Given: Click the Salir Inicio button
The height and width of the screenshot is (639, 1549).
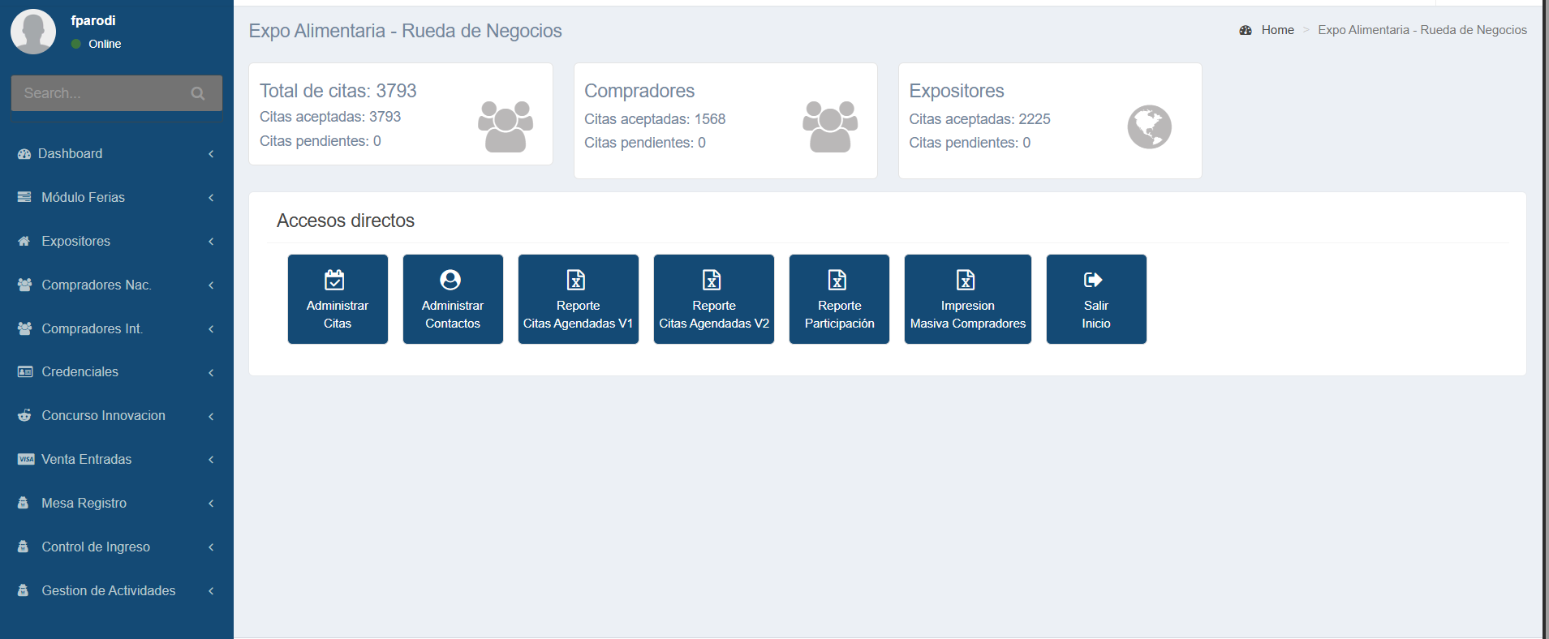Looking at the screenshot, I should click(1095, 299).
